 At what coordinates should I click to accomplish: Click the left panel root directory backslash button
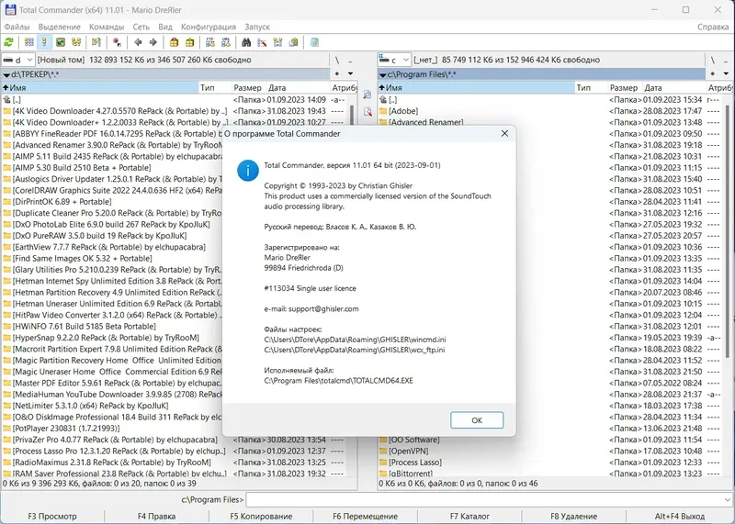coord(336,60)
